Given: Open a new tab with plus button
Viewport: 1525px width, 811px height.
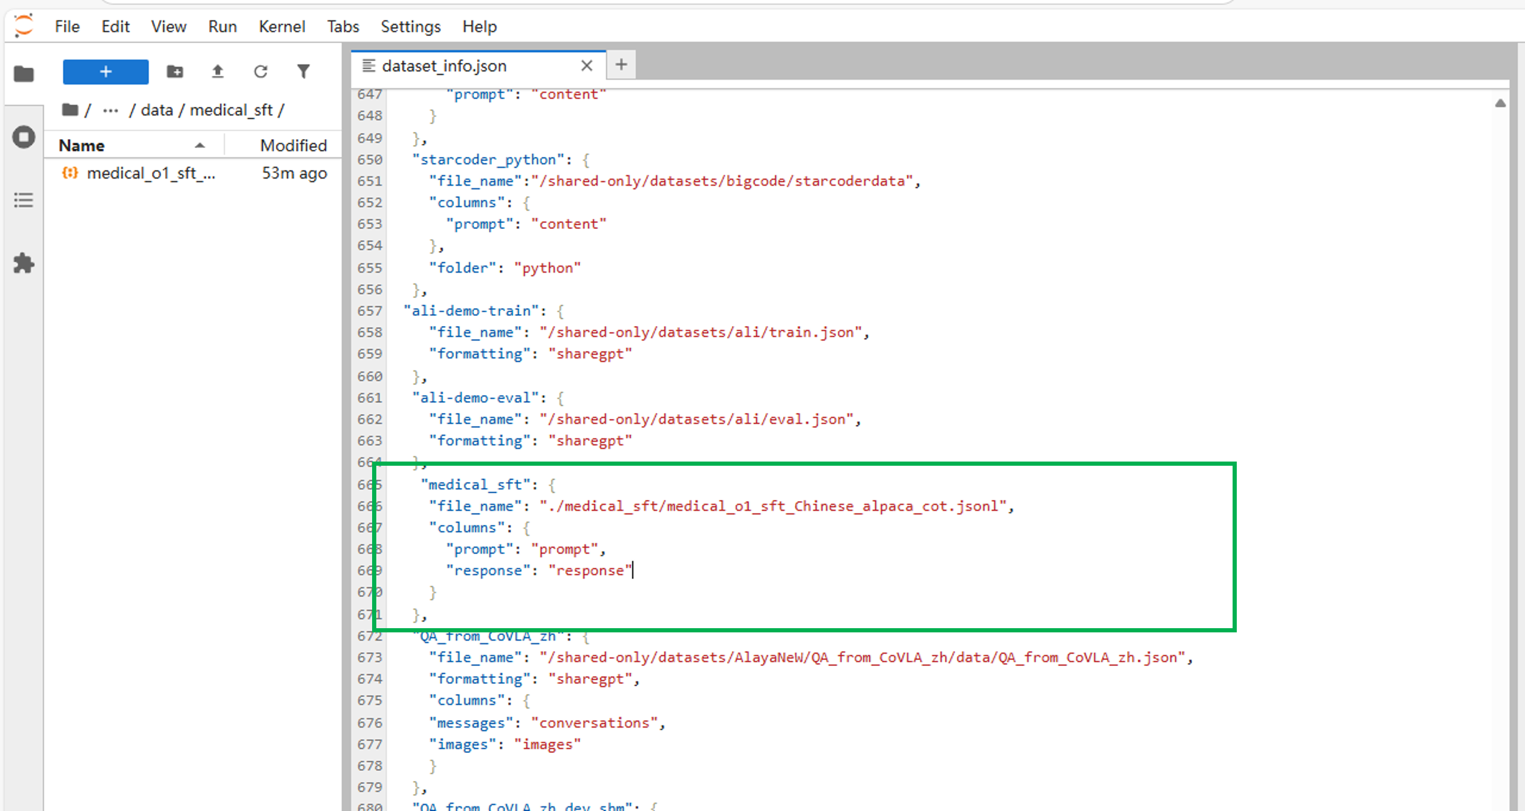Looking at the screenshot, I should click(621, 65).
